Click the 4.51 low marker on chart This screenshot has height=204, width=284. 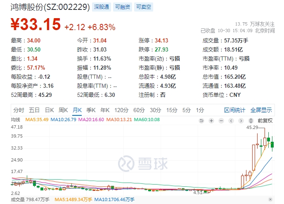click(198, 192)
